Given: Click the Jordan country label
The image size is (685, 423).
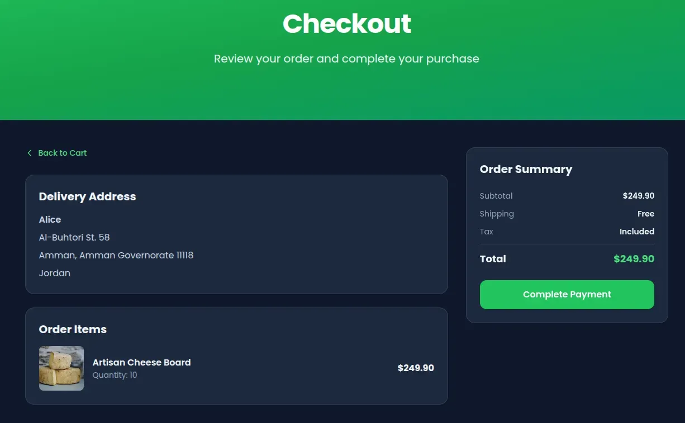Looking at the screenshot, I should [x=54, y=273].
